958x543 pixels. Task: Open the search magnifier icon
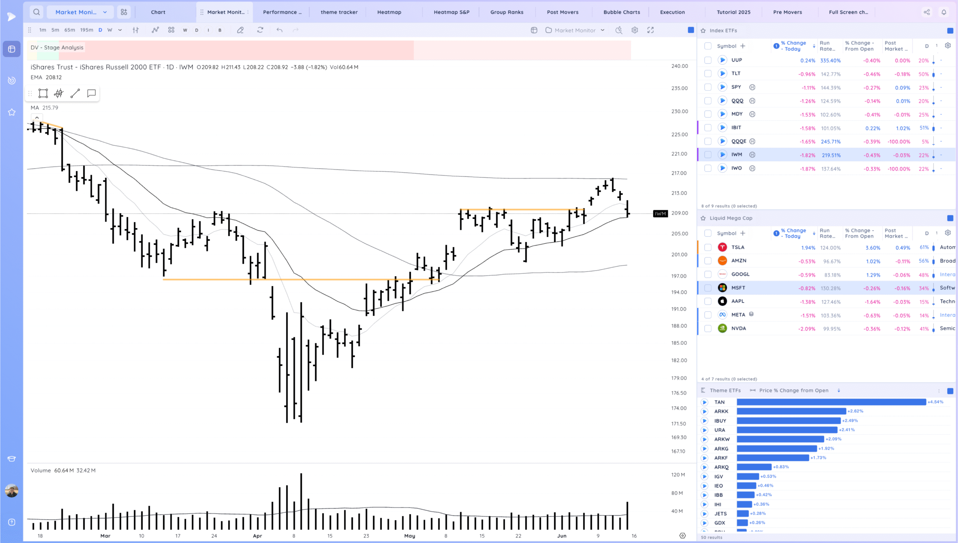tap(36, 12)
